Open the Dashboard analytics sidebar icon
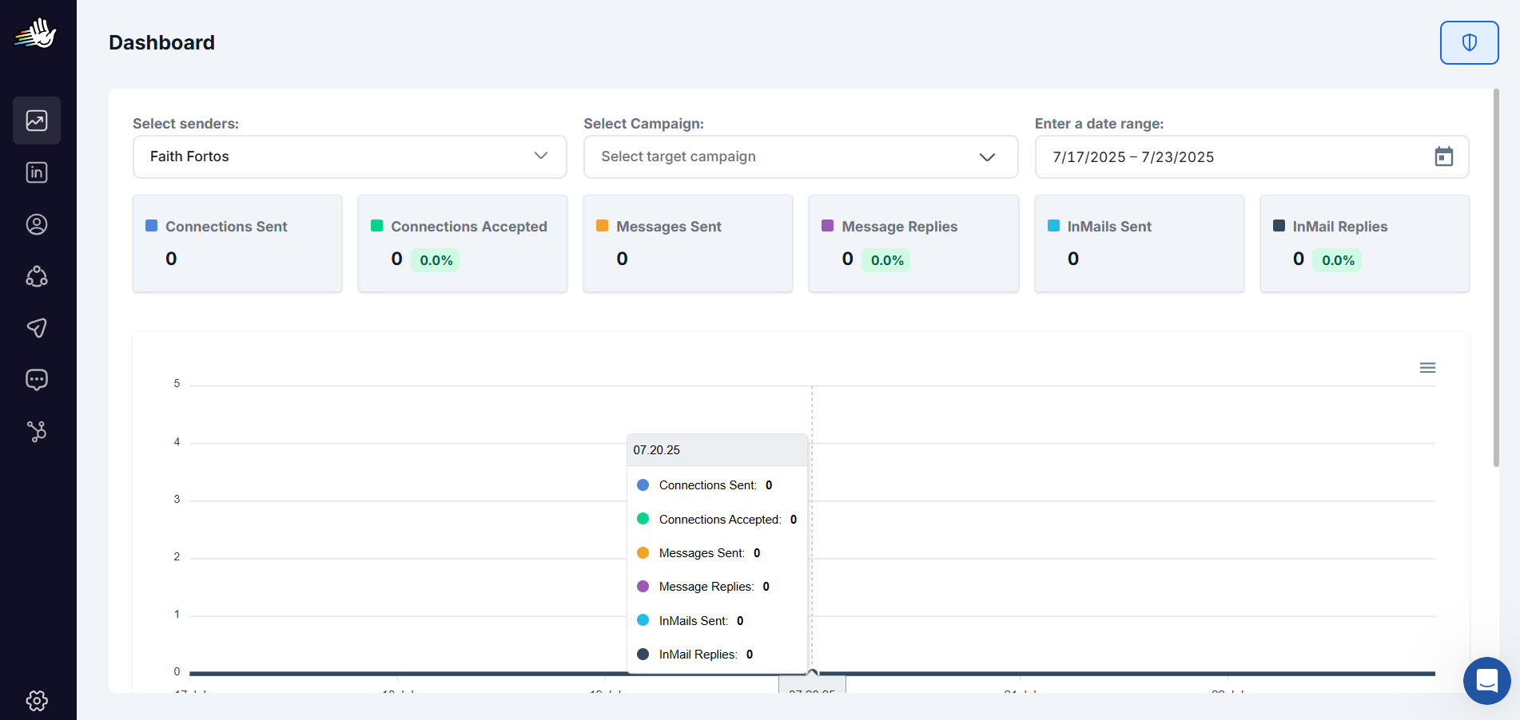 click(x=37, y=121)
